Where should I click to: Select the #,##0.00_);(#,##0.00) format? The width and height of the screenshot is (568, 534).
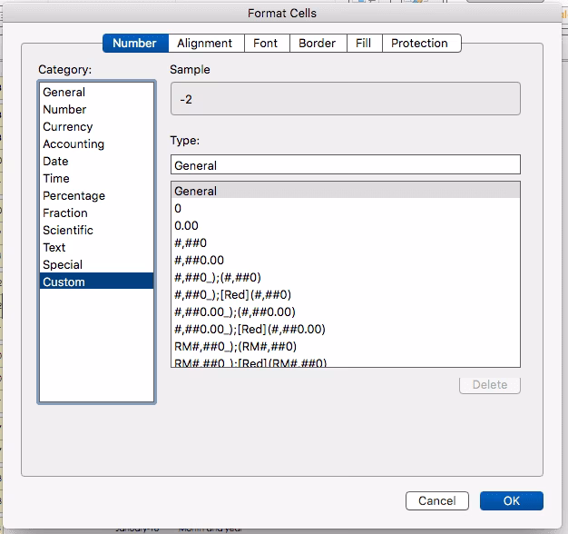[346, 312]
